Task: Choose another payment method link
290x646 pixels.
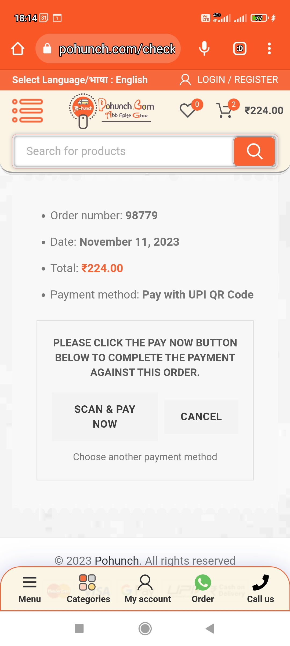Action: (145, 457)
